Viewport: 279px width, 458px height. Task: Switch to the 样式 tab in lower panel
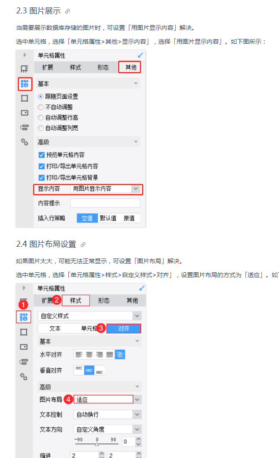pos(76,300)
